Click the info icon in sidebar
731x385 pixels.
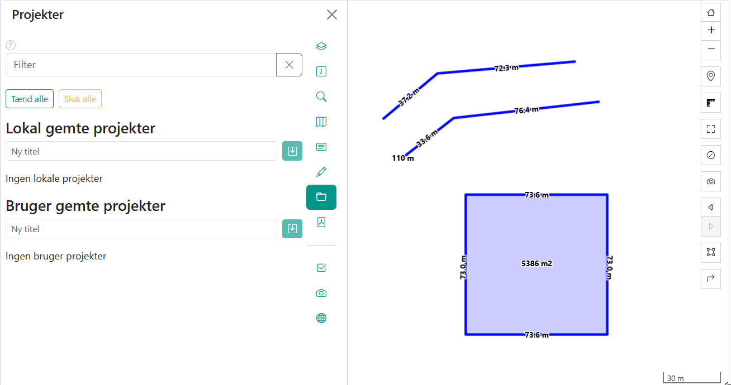click(321, 71)
